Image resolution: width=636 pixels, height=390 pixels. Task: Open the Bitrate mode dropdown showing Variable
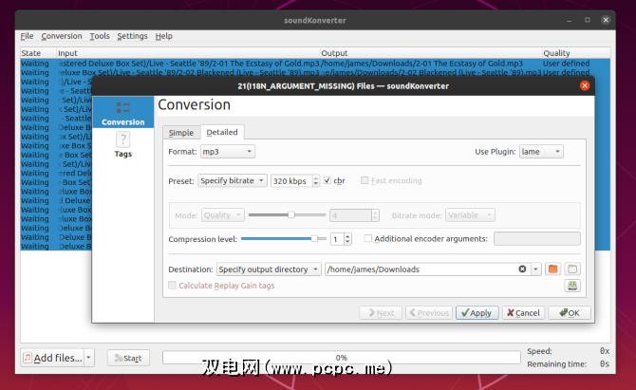pos(470,215)
